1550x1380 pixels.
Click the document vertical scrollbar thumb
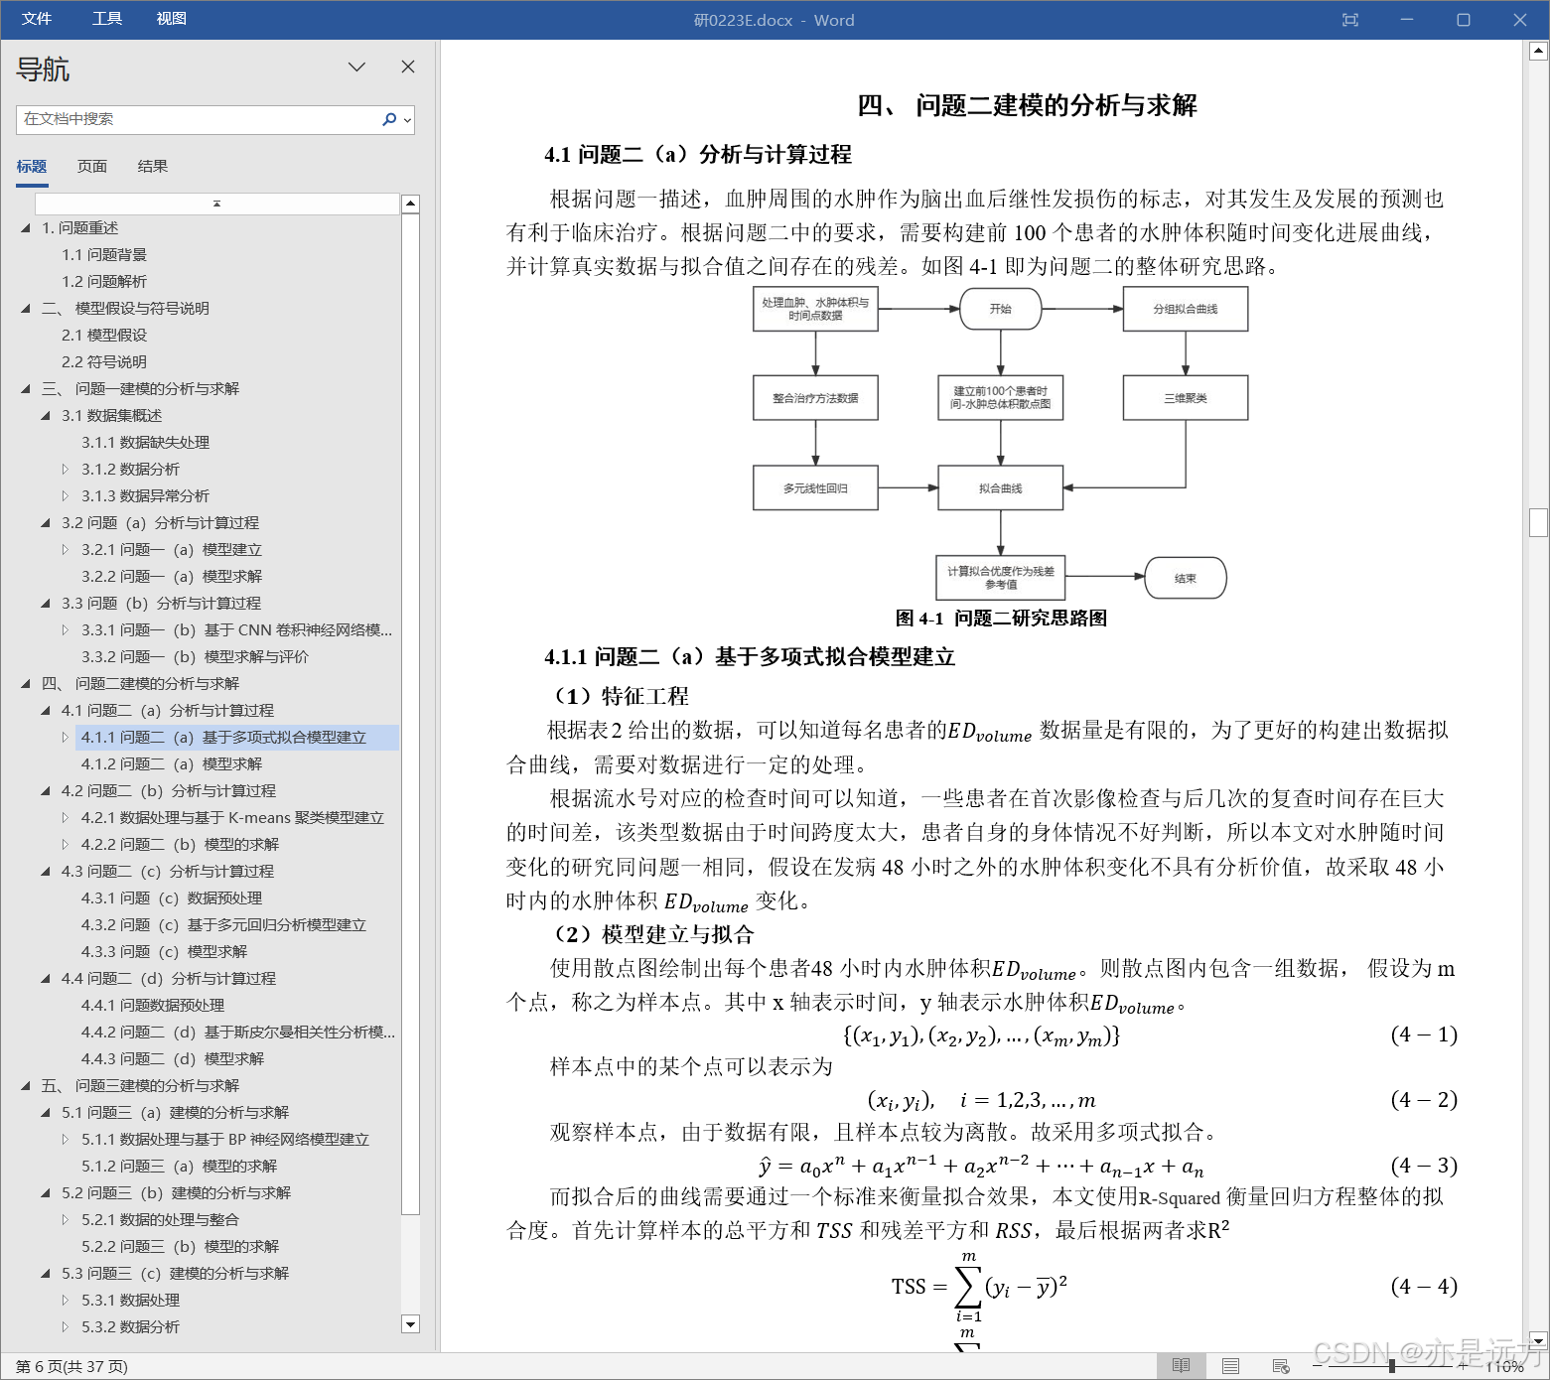(x=1538, y=522)
